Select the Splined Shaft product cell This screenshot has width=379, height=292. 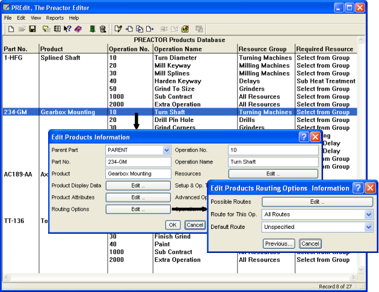coord(60,58)
